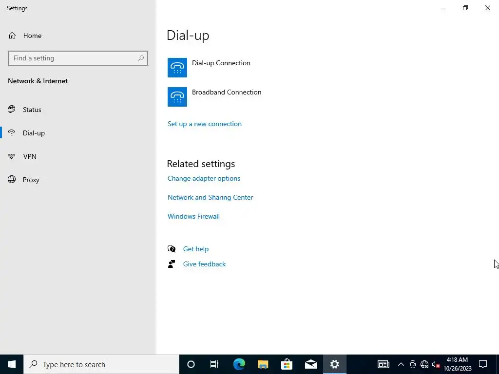Viewport: 499px width, 374px height.
Task: Open Mail app from taskbar
Action: pos(310,364)
